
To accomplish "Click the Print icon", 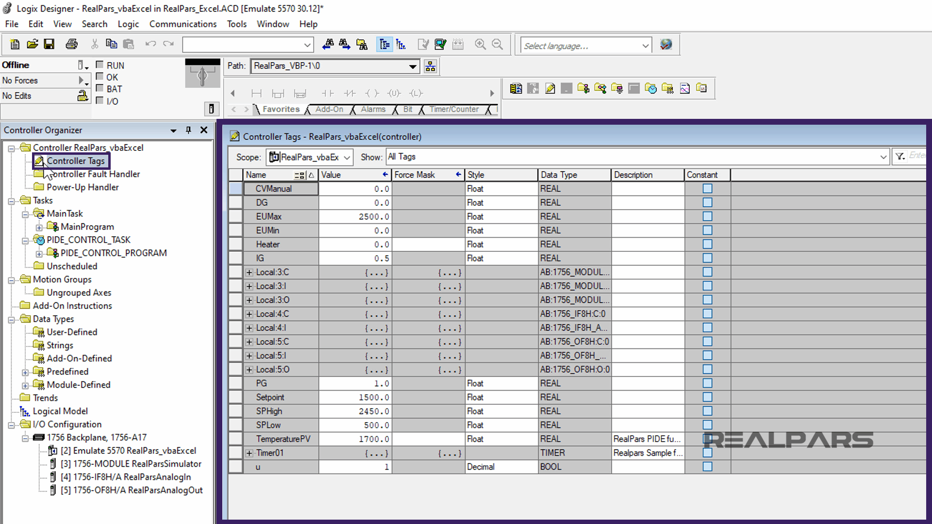I will [71, 45].
